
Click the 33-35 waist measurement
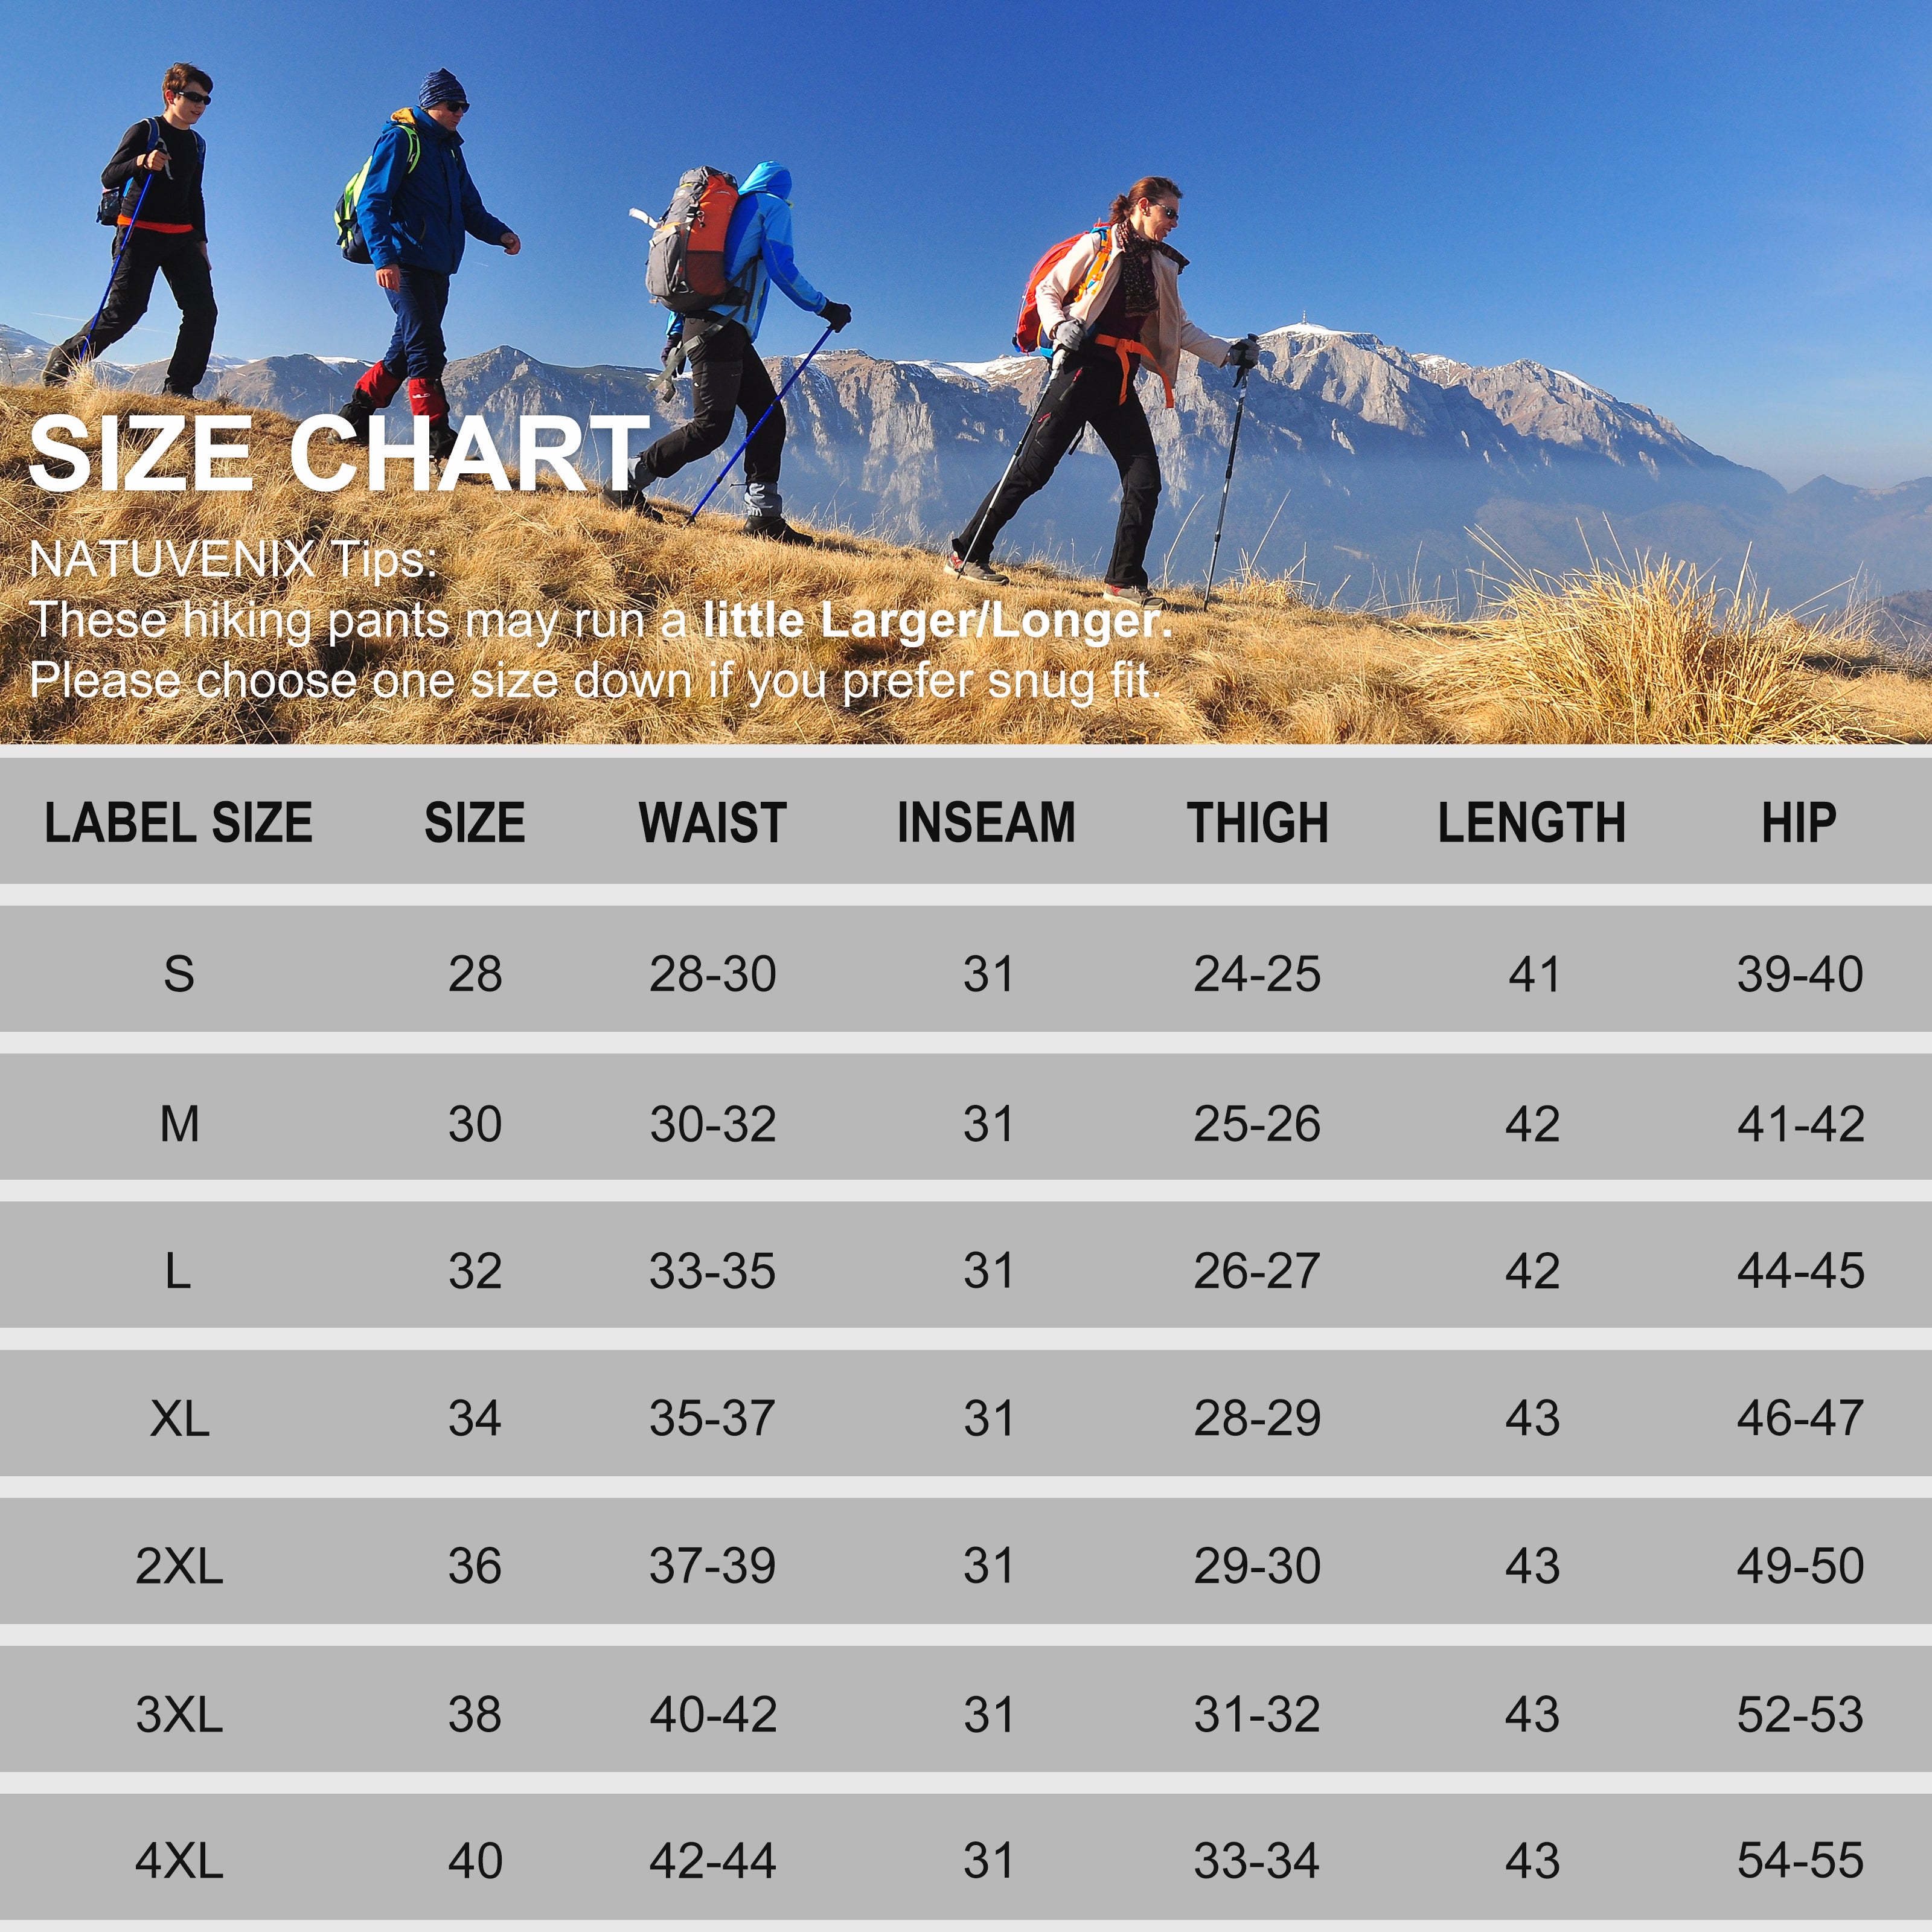(x=712, y=1271)
